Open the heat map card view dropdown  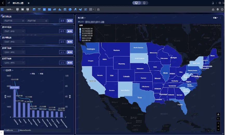tap(216, 18)
